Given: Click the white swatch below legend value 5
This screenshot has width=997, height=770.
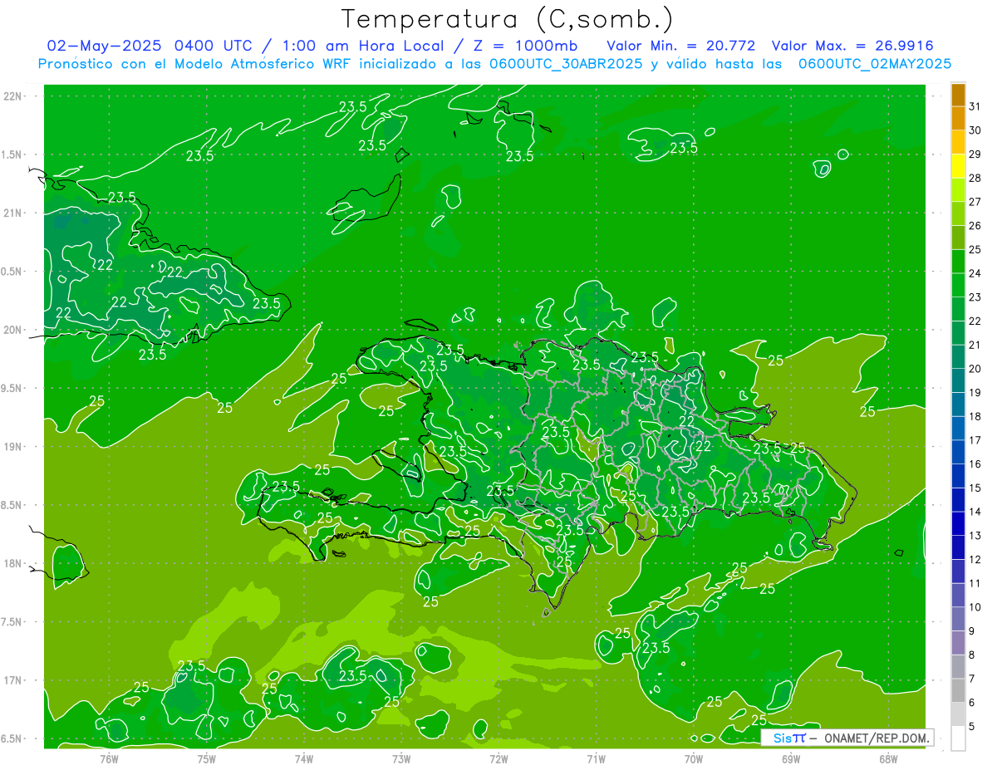Looking at the screenshot, I should coord(959,738).
